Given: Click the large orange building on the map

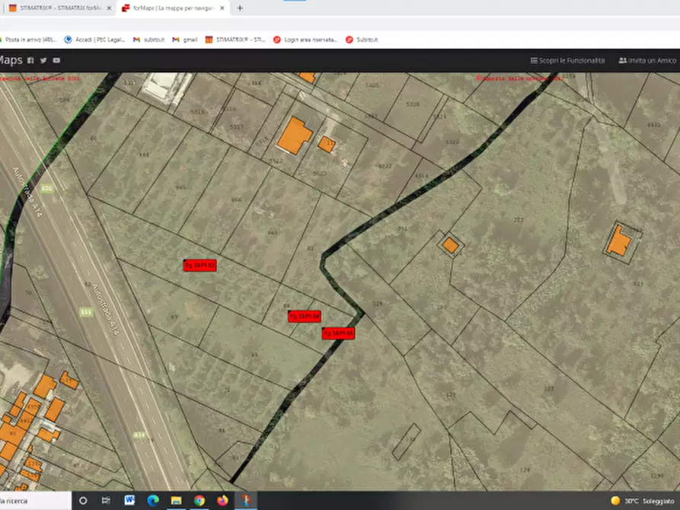Looking at the screenshot, I should point(294,135).
